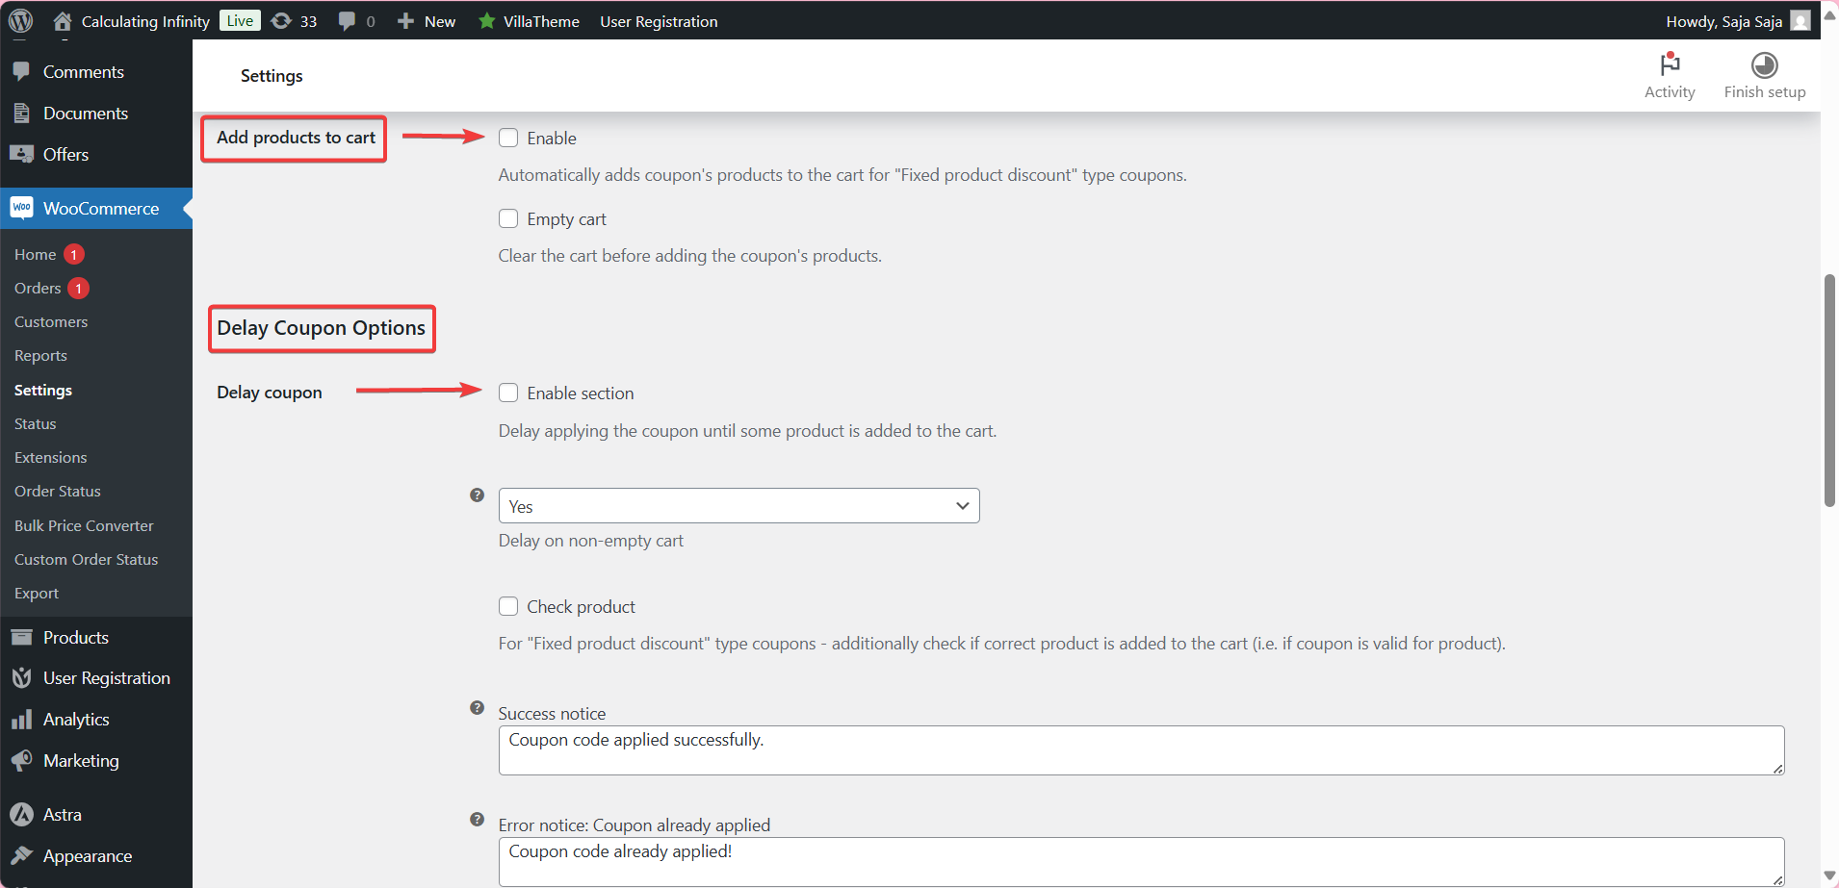Viewport: 1839px width, 888px height.
Task: Click the Live status badge
Action: pos(240,20)
